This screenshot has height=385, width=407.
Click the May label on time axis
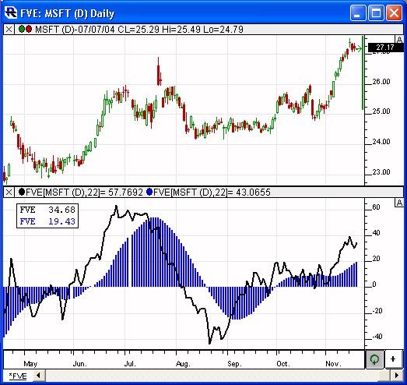tap(30, 363)
